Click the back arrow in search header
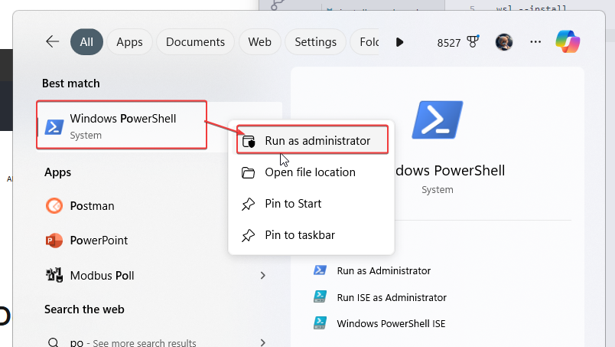This screenshot has width=615, height=347. [x=52, y=41]
